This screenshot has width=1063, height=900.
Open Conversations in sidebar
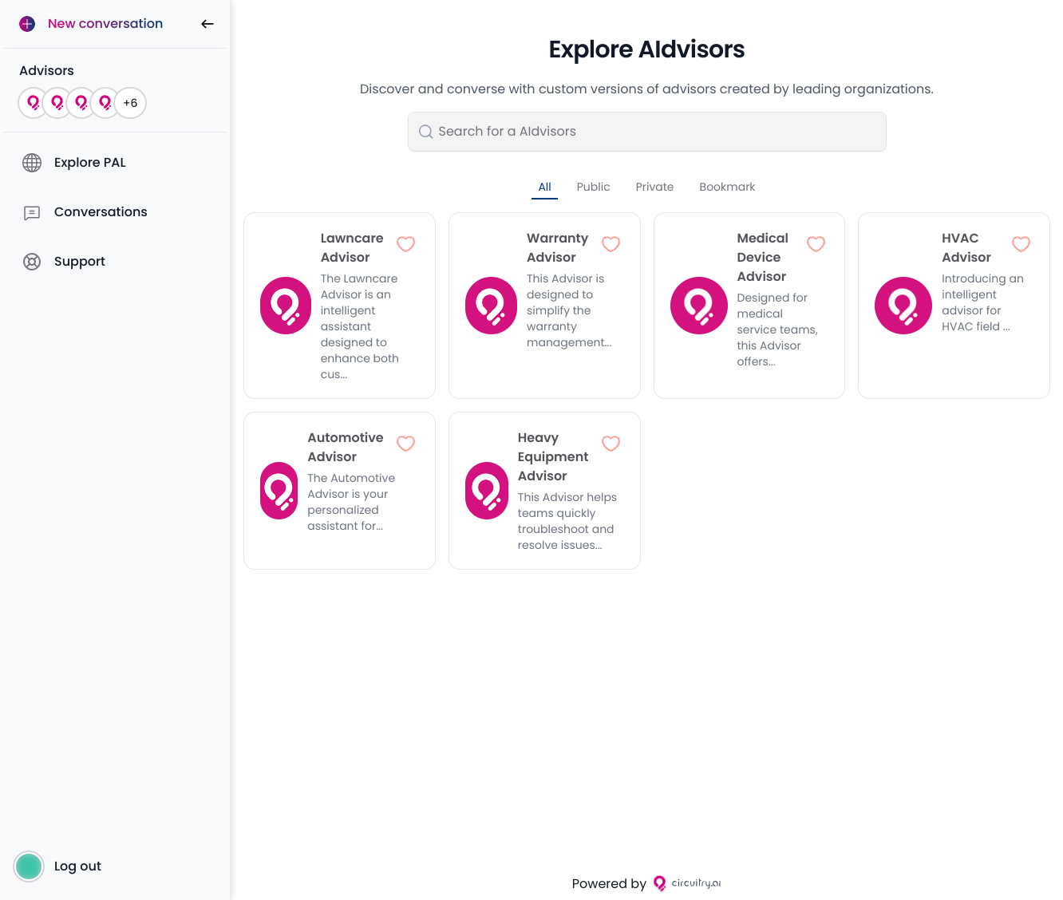coord(101,212)
